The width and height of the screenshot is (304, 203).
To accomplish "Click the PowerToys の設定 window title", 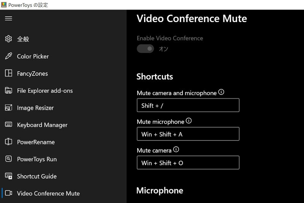I will tap(28, 5).
